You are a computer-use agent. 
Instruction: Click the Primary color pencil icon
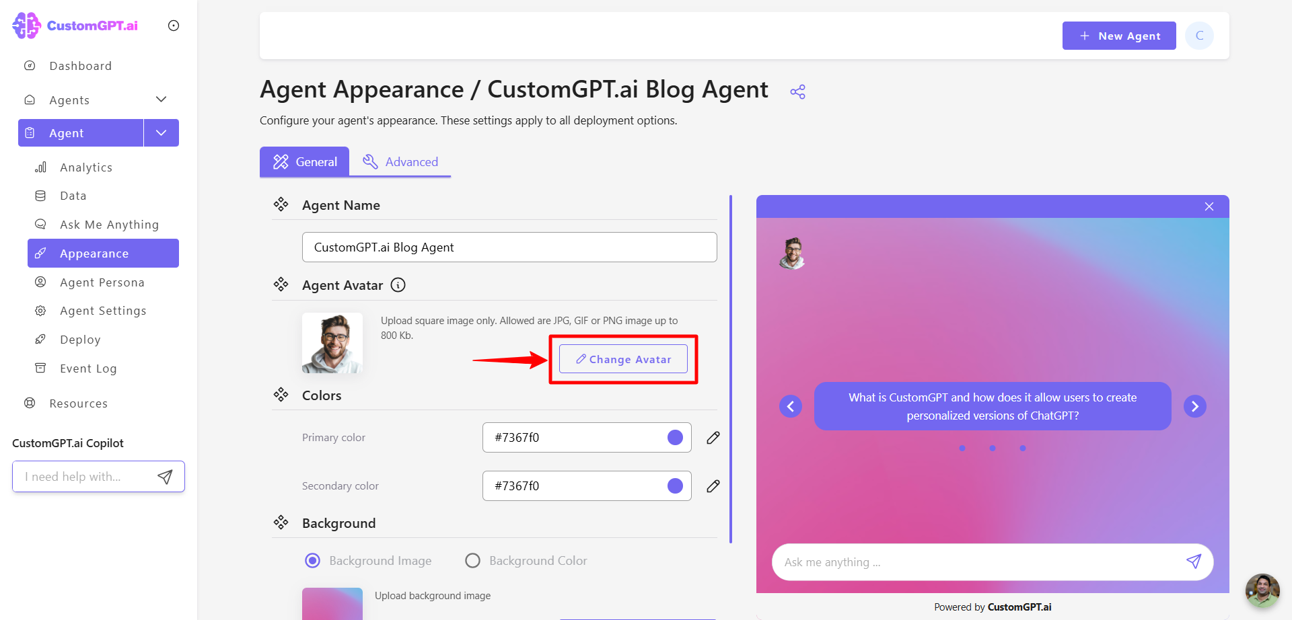click(x=713, y=438)
